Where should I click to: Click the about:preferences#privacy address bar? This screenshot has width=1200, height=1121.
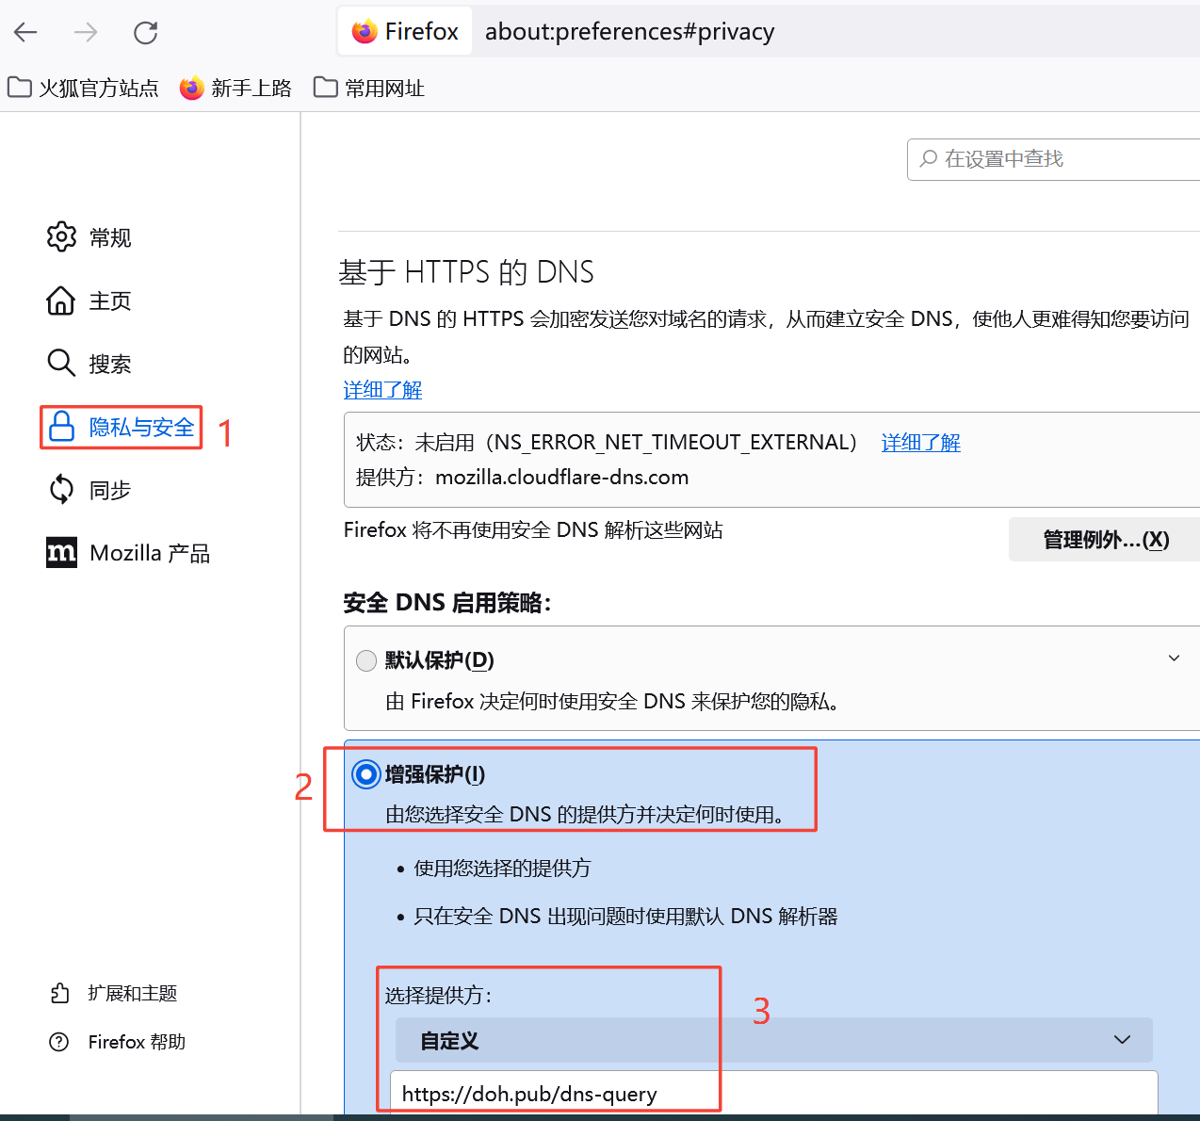[629, 32]
